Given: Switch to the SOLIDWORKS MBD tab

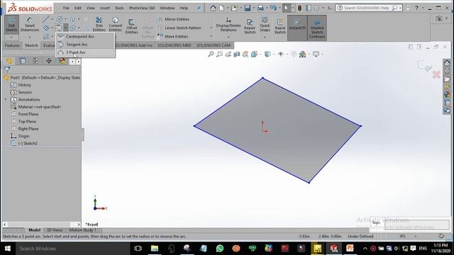Looking at the screenshot, I should (175, 45).
